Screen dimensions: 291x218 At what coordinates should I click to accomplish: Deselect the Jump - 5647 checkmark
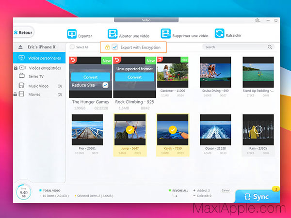click(x=130, y=130)
